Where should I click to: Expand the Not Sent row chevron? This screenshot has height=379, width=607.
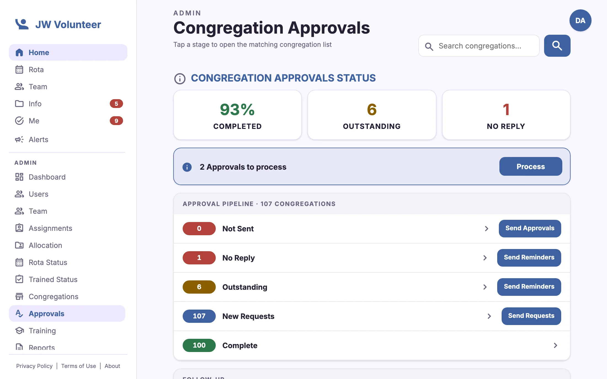[486, 229]
